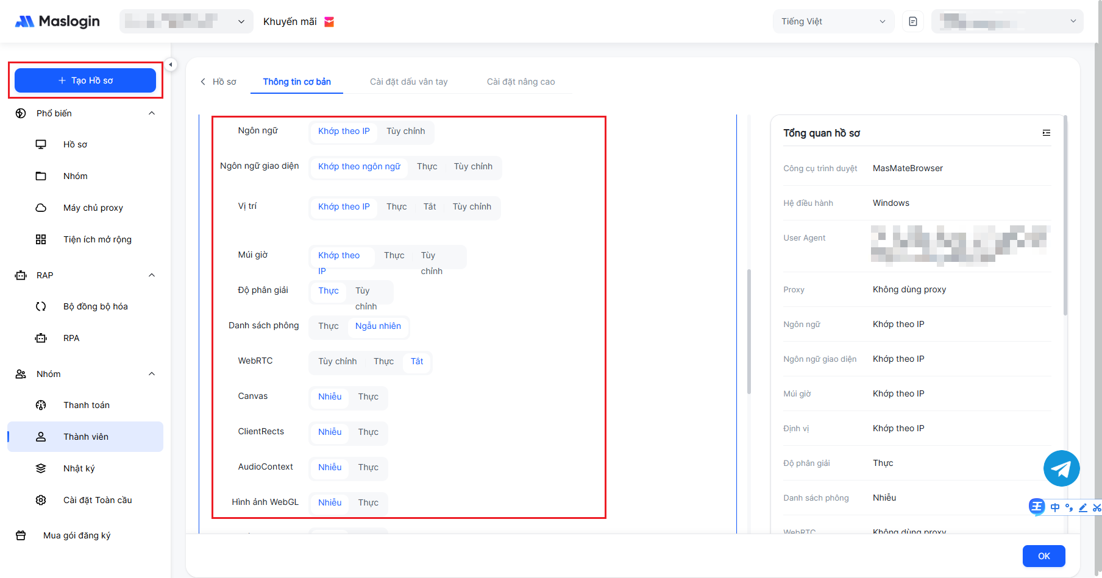The height and width of the screenshot is (578, 1102).
Task: Collapse the RAP sidebar section
Action: 152,275
